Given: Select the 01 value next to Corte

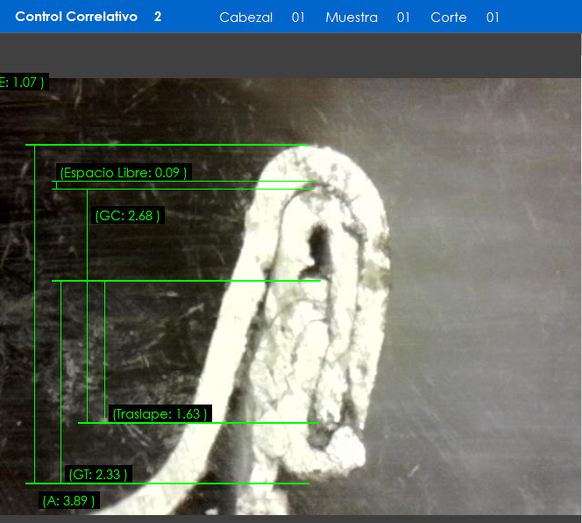Looking at the screenshot, I should point(493,18).
